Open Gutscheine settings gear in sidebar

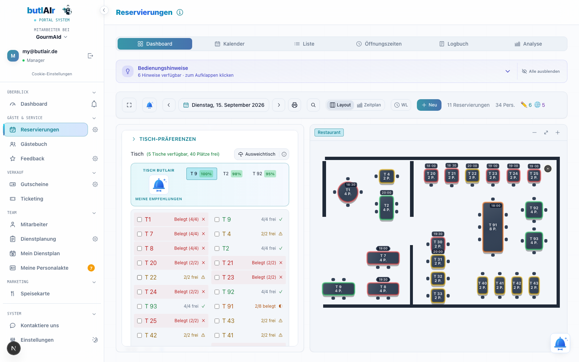pyautogui.click(x=95, y=184)
